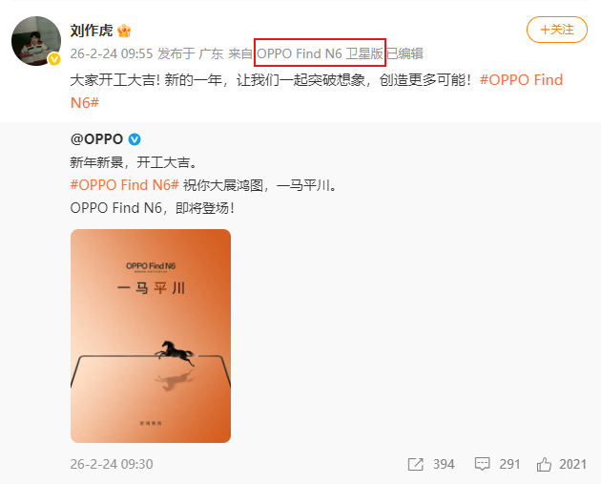Click the yellow V verification badge
The height and width of the screenshot is (484, 601).
pyautogui.click(x=54, y=58)
